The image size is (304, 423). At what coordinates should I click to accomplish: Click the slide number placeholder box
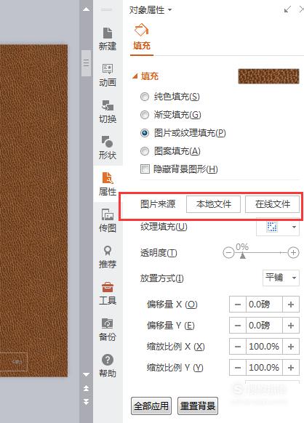click(14, 362)
